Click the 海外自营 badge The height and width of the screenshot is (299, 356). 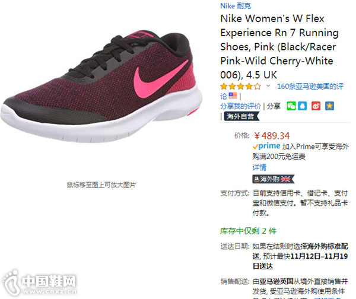tap(242, 116)
